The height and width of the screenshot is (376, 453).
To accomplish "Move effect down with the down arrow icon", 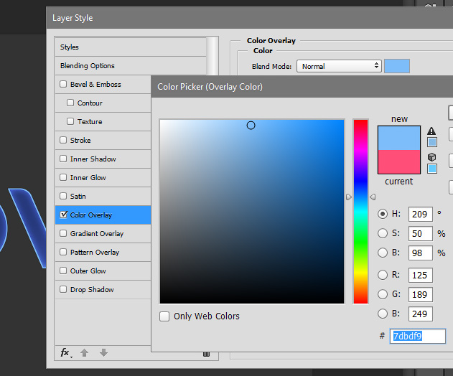I will (x=103, y=352).
